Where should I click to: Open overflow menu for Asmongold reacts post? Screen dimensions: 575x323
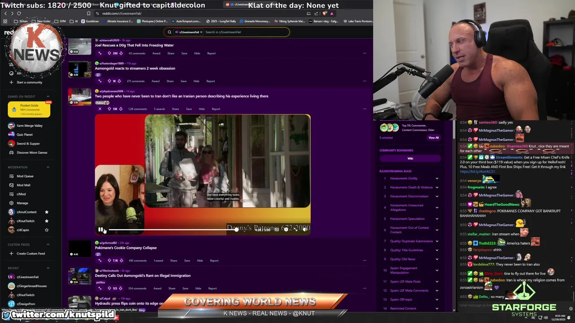tap(364, 81)
